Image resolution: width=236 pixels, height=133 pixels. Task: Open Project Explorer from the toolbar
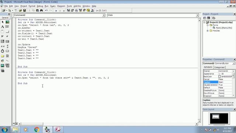pyautogui.click(x=68, y=10)
